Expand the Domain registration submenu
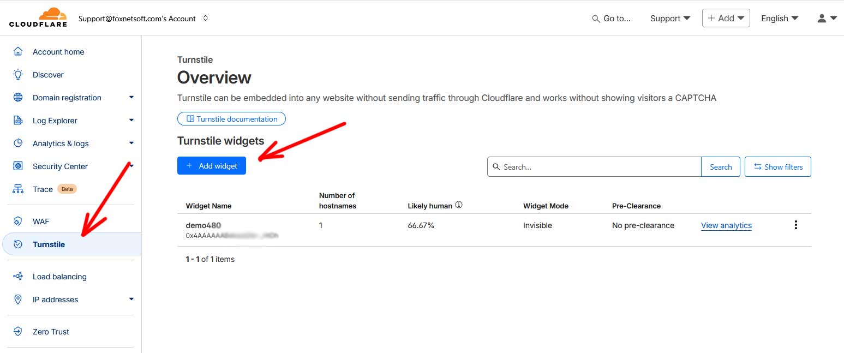Screen dimensions: 844x353 click(x=131, y=98)
